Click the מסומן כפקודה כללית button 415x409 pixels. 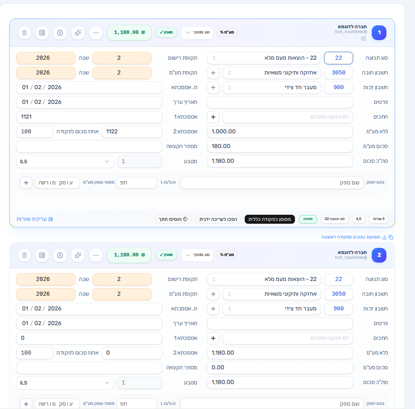[270, 219]
